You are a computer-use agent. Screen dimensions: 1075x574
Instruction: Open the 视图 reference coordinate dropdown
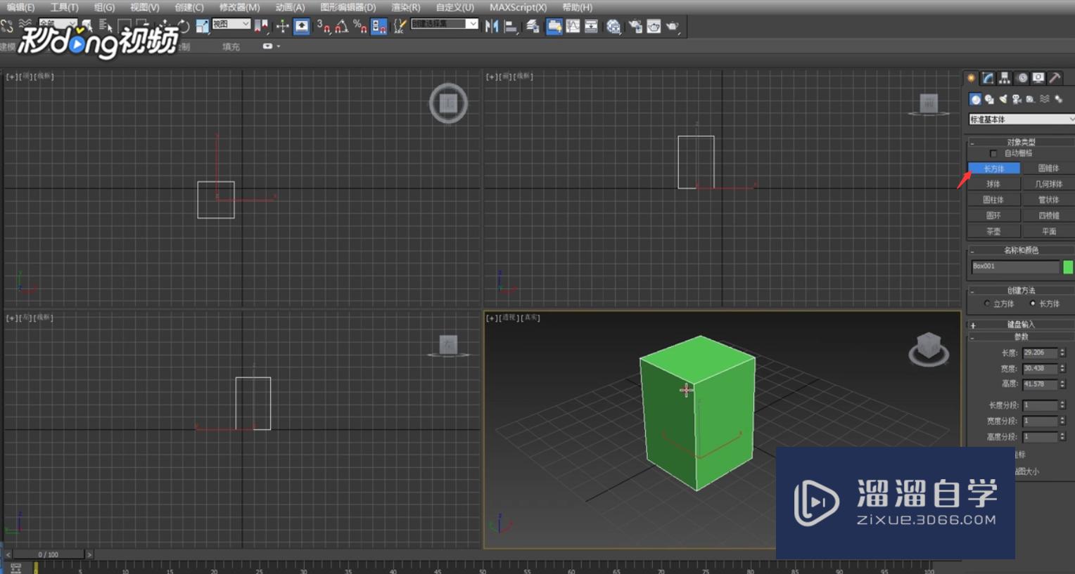(x=231, y=25)
